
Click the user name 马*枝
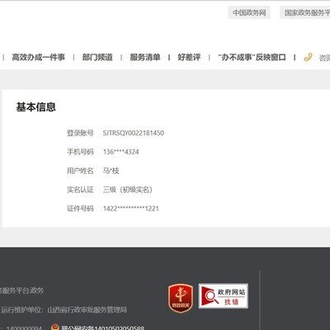(111, 171)
